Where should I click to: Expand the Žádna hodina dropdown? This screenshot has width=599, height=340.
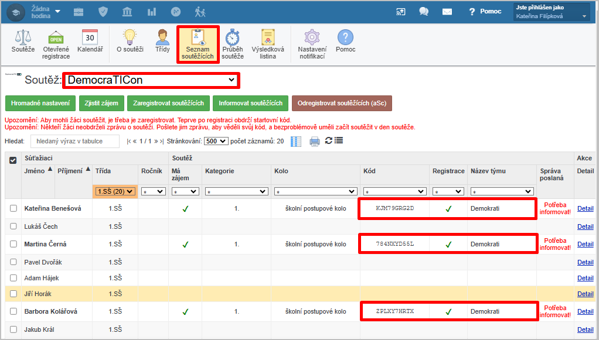pyautogui.click(x=46, y=12)
